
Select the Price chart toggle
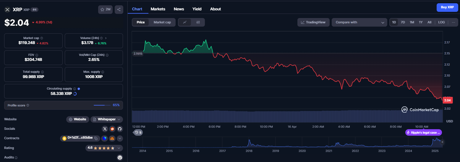pyautogui.click(x=141, y=22)
